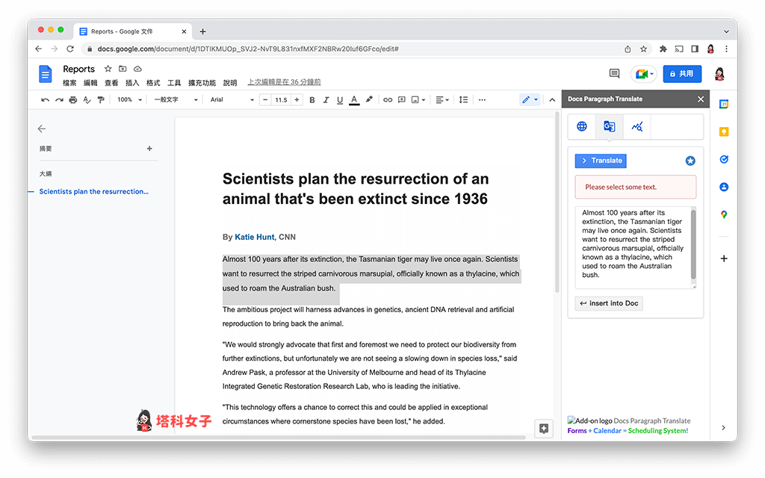
Task: Open Contacts in side panel
Action: (724, 187)
